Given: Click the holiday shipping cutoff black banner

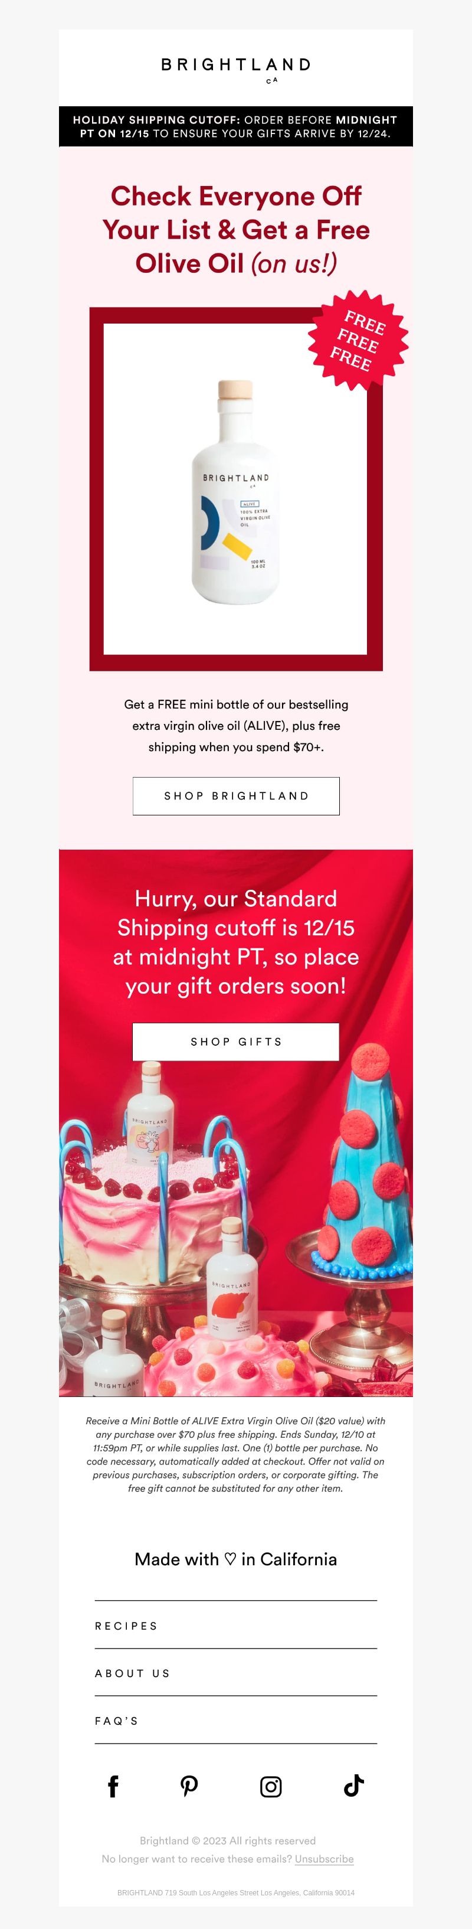Looking at the screenshot, I should [x=235, y=126].
